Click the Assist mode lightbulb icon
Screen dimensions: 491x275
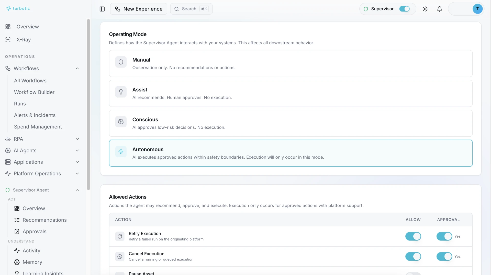(x=121, y=92)
